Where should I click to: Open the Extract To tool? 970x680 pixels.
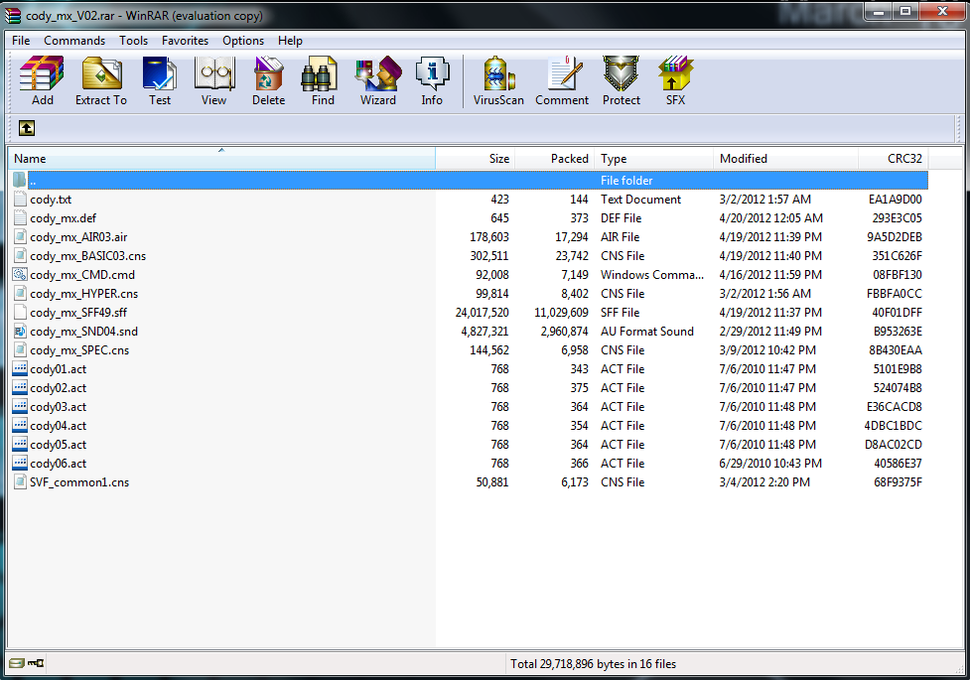(101, 80)
